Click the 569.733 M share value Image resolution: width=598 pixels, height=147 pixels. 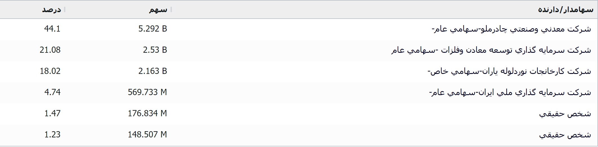[147, 92]
